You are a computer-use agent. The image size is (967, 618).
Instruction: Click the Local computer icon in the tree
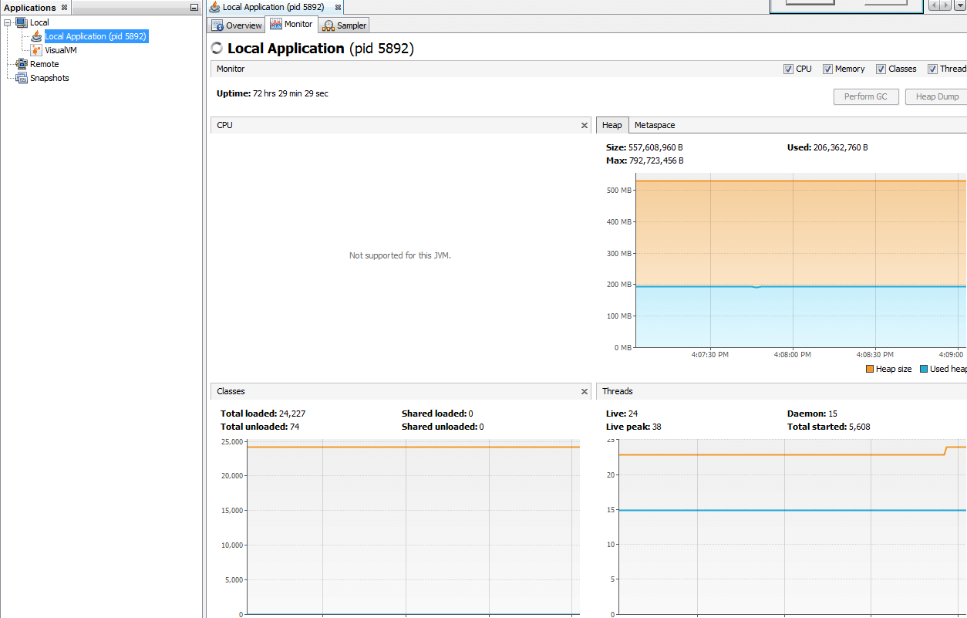pyautogui.click(x=22, y=22)
